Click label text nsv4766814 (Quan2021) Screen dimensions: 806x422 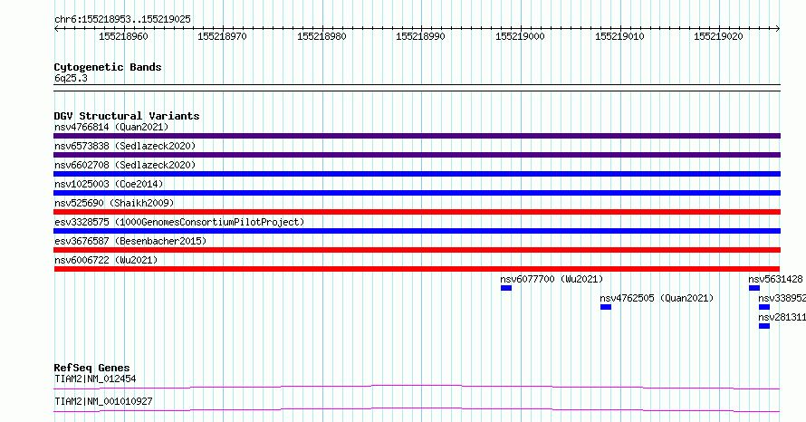point(111,127)
